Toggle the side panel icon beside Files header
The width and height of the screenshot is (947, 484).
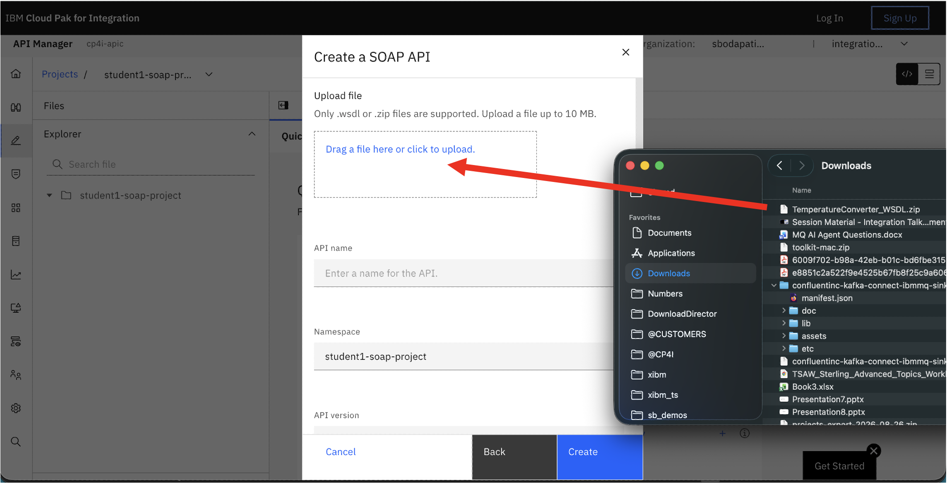(x=283, y=105)
